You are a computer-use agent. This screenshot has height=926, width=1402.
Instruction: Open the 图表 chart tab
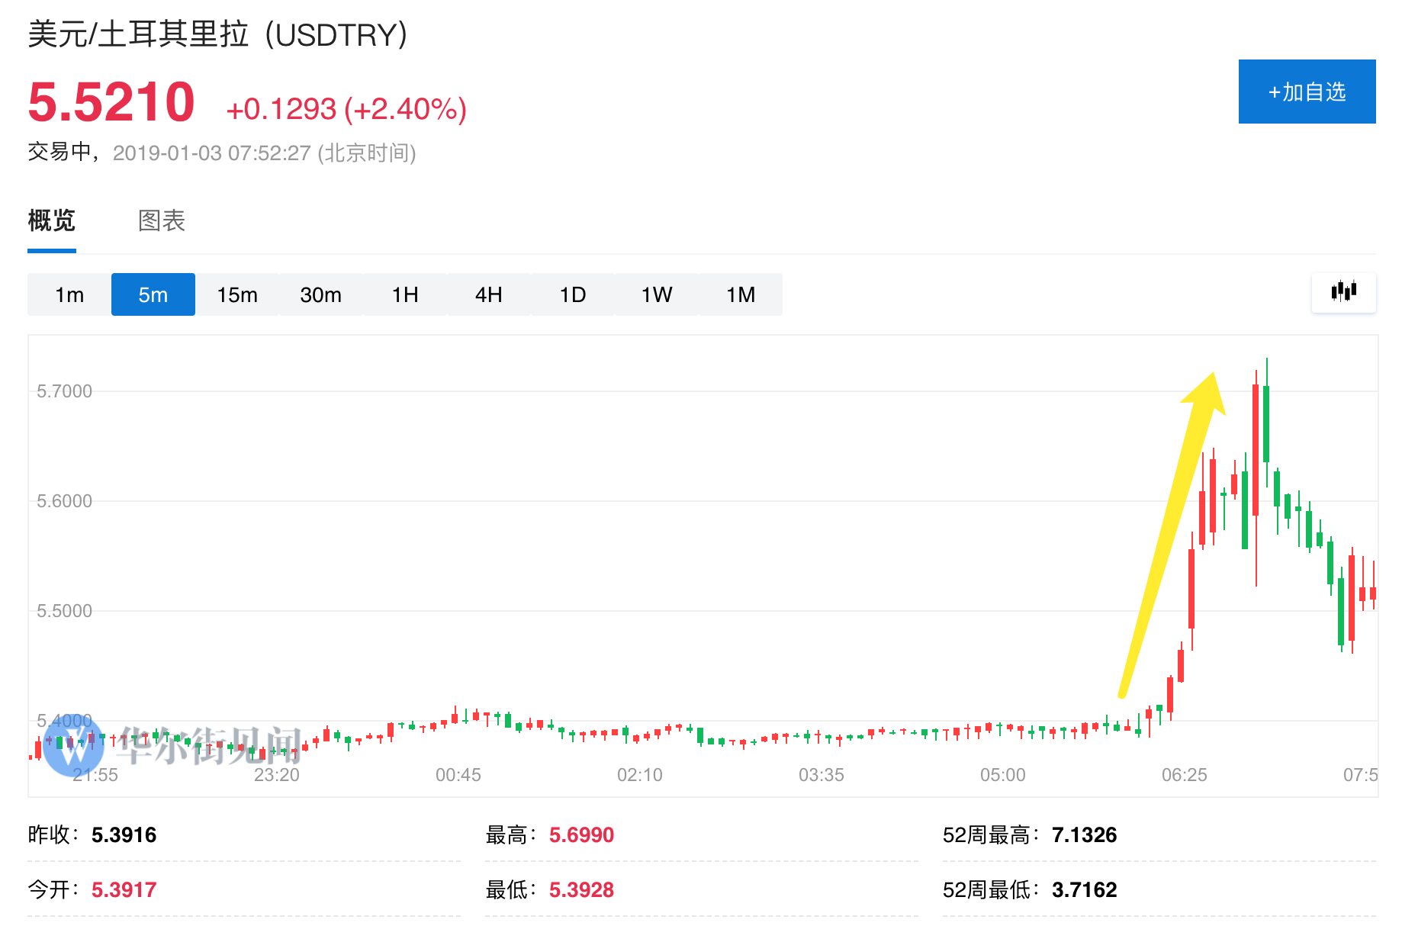coord(162,221)
